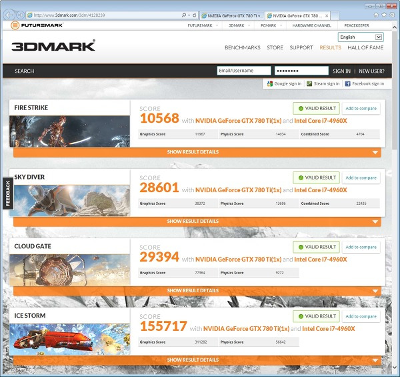
Task: Click the 3DMARK logo
Action: pos(53,45)
